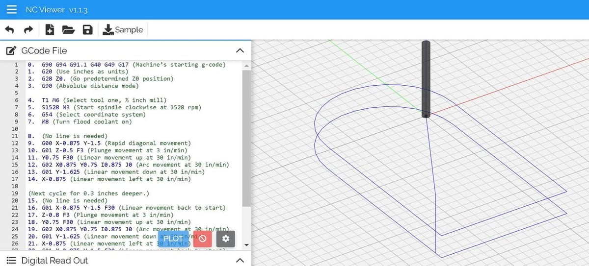589x266 pixels.
Task: Click the Digital Read Out panel title
Action: 54,261
